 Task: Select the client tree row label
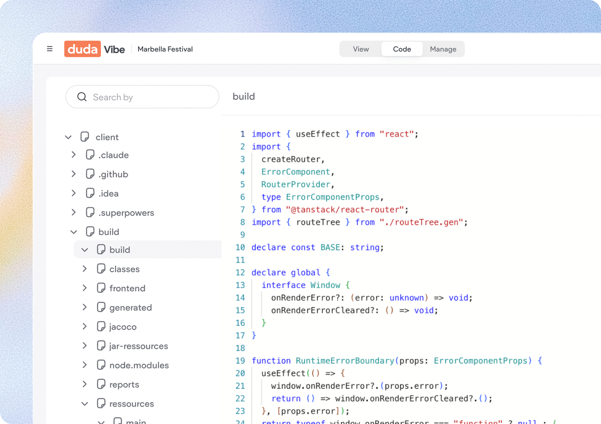107,137
